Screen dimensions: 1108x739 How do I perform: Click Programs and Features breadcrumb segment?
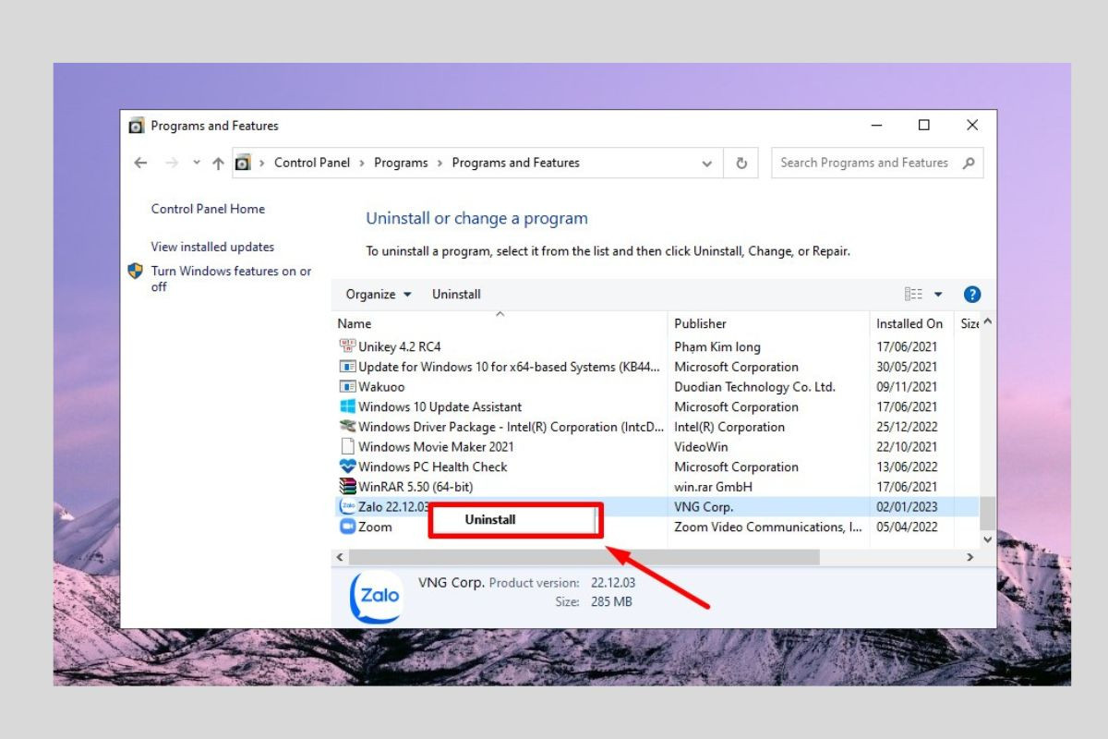[515, 163]
